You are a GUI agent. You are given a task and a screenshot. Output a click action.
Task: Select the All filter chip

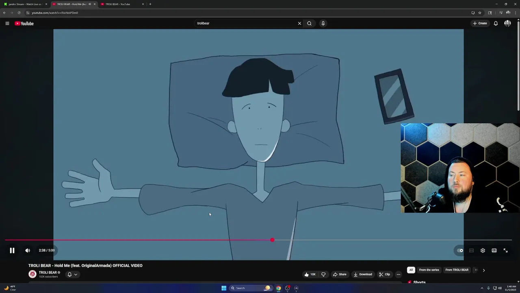point(411,270)
